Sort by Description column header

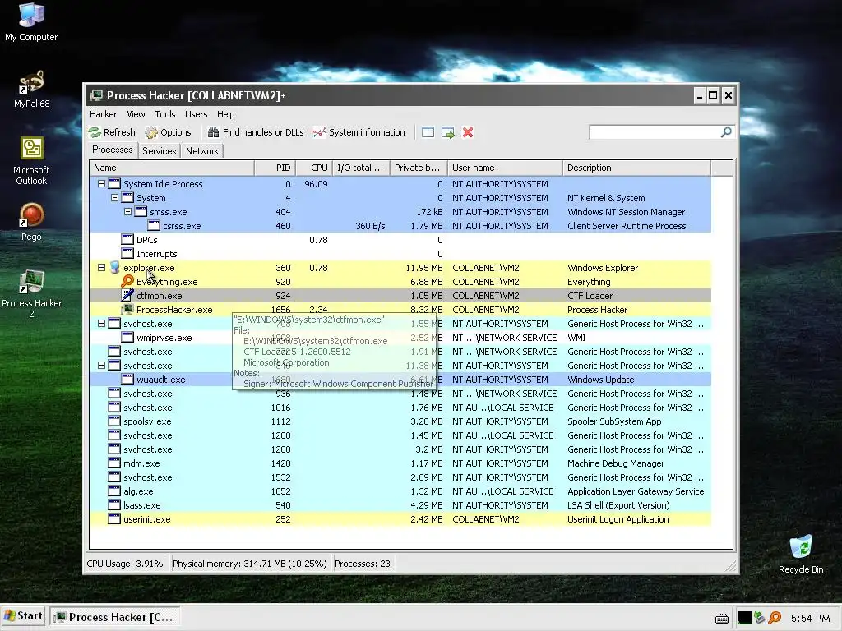coord(637,168)
